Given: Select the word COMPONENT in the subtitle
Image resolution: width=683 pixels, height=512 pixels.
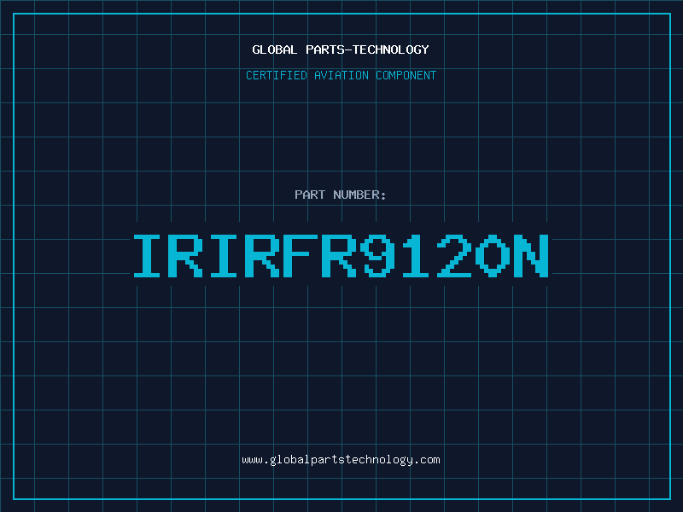Looking at the screenshot, I should [x=406, y=75].
